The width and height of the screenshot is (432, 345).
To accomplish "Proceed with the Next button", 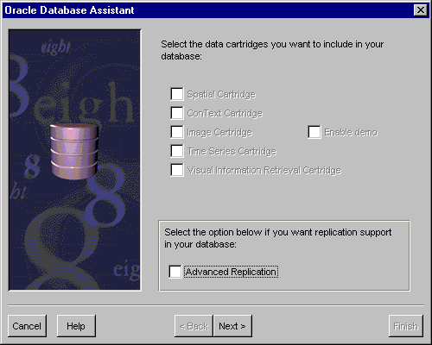I will pos(232,326).
